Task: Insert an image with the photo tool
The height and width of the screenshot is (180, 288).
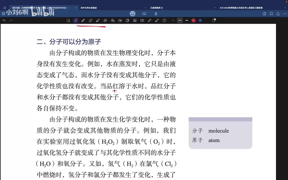Action: [x=135, y=20]
